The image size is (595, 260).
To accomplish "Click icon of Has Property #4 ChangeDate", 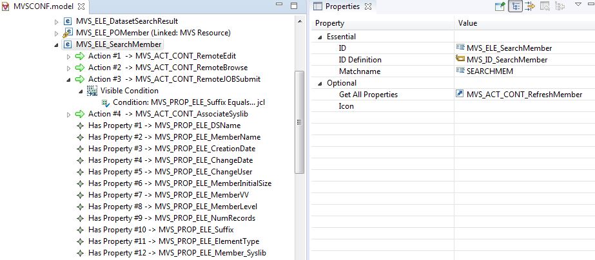I will coord(80,160).
